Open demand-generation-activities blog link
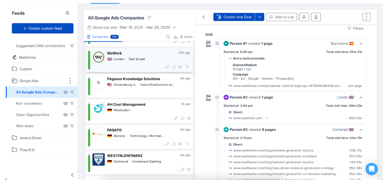 275,156
